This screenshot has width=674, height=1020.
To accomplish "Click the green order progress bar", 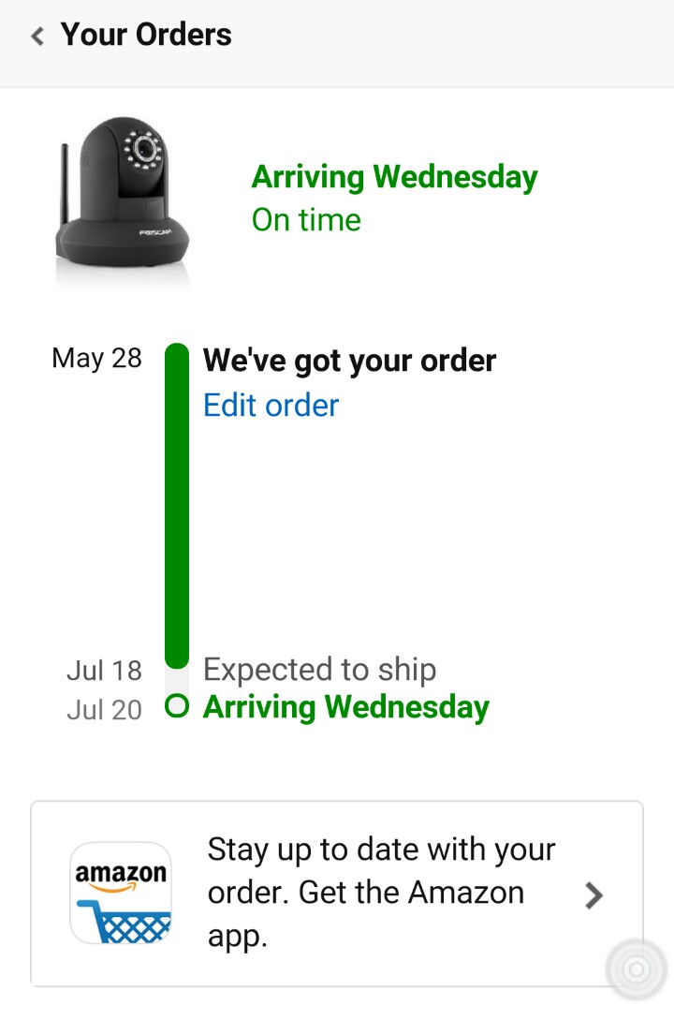I will pyautogui.click(x=176, y=506).
